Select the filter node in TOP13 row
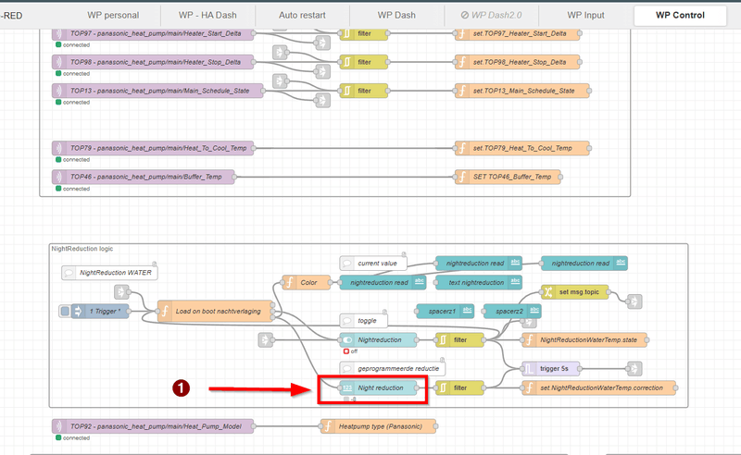The width and height of the screenshot is (741, 455). point(363,91)
